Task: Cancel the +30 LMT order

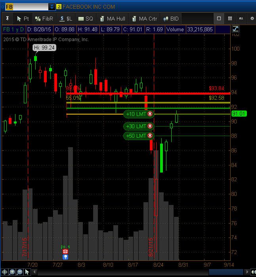Action: point(150,126)
